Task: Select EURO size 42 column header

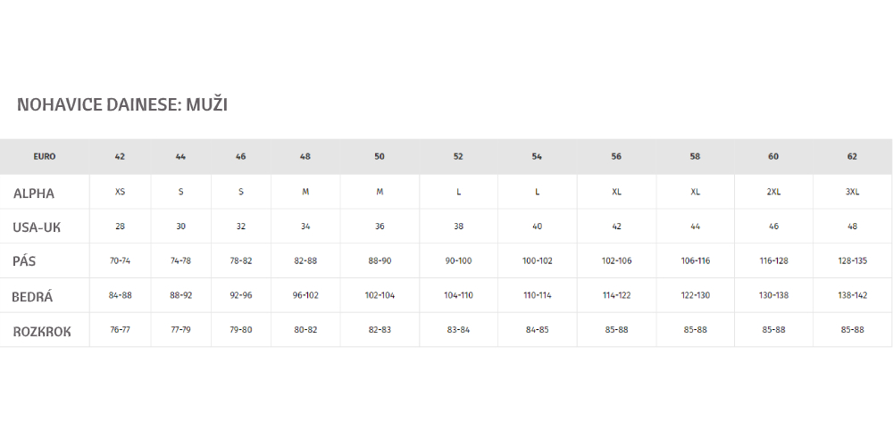Action: tap(120, 156)
